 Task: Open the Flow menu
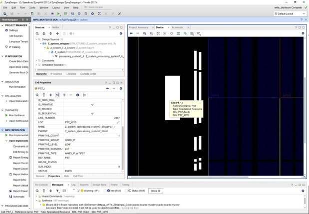tap(22, 7)
